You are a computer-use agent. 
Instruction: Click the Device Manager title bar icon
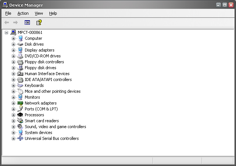5,5
